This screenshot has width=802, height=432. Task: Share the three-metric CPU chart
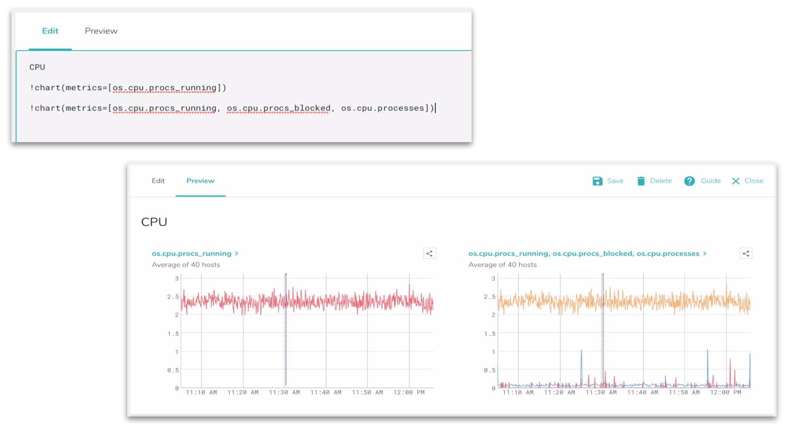(x=746, y=254)
